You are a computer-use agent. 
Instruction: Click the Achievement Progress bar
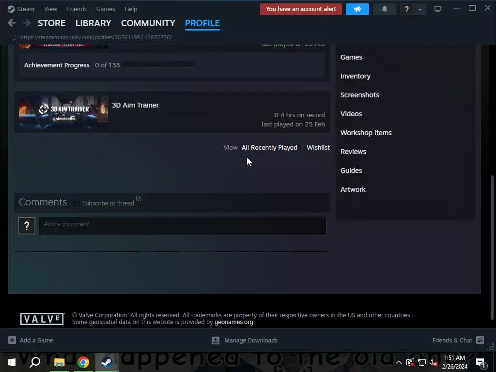157,65
